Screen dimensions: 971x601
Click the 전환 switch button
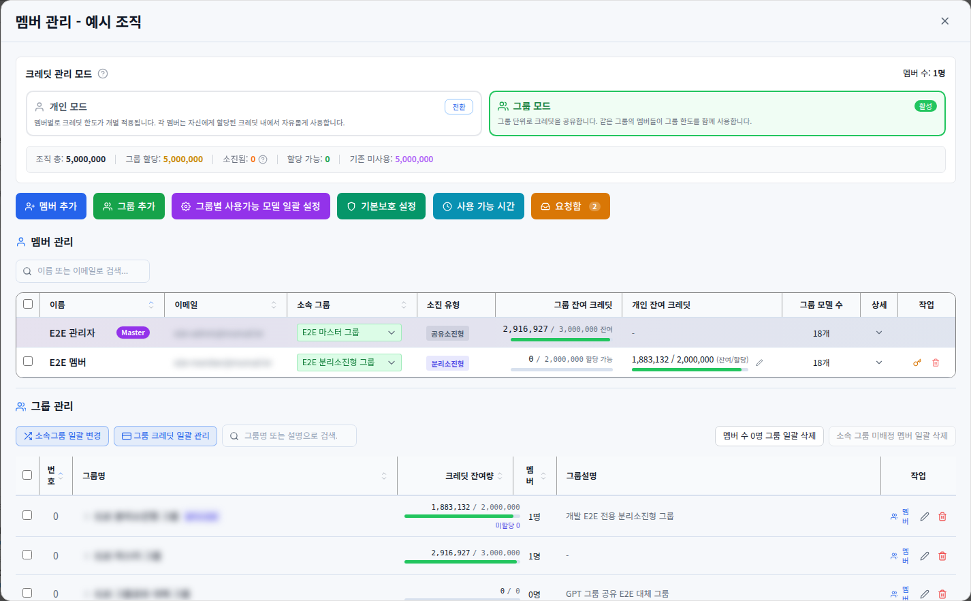[x=459, y=107]
